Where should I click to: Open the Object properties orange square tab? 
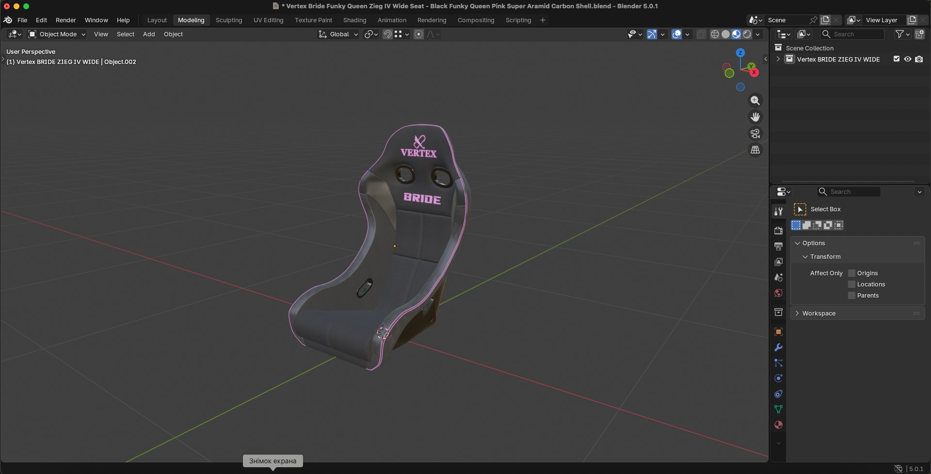(778, 332)
